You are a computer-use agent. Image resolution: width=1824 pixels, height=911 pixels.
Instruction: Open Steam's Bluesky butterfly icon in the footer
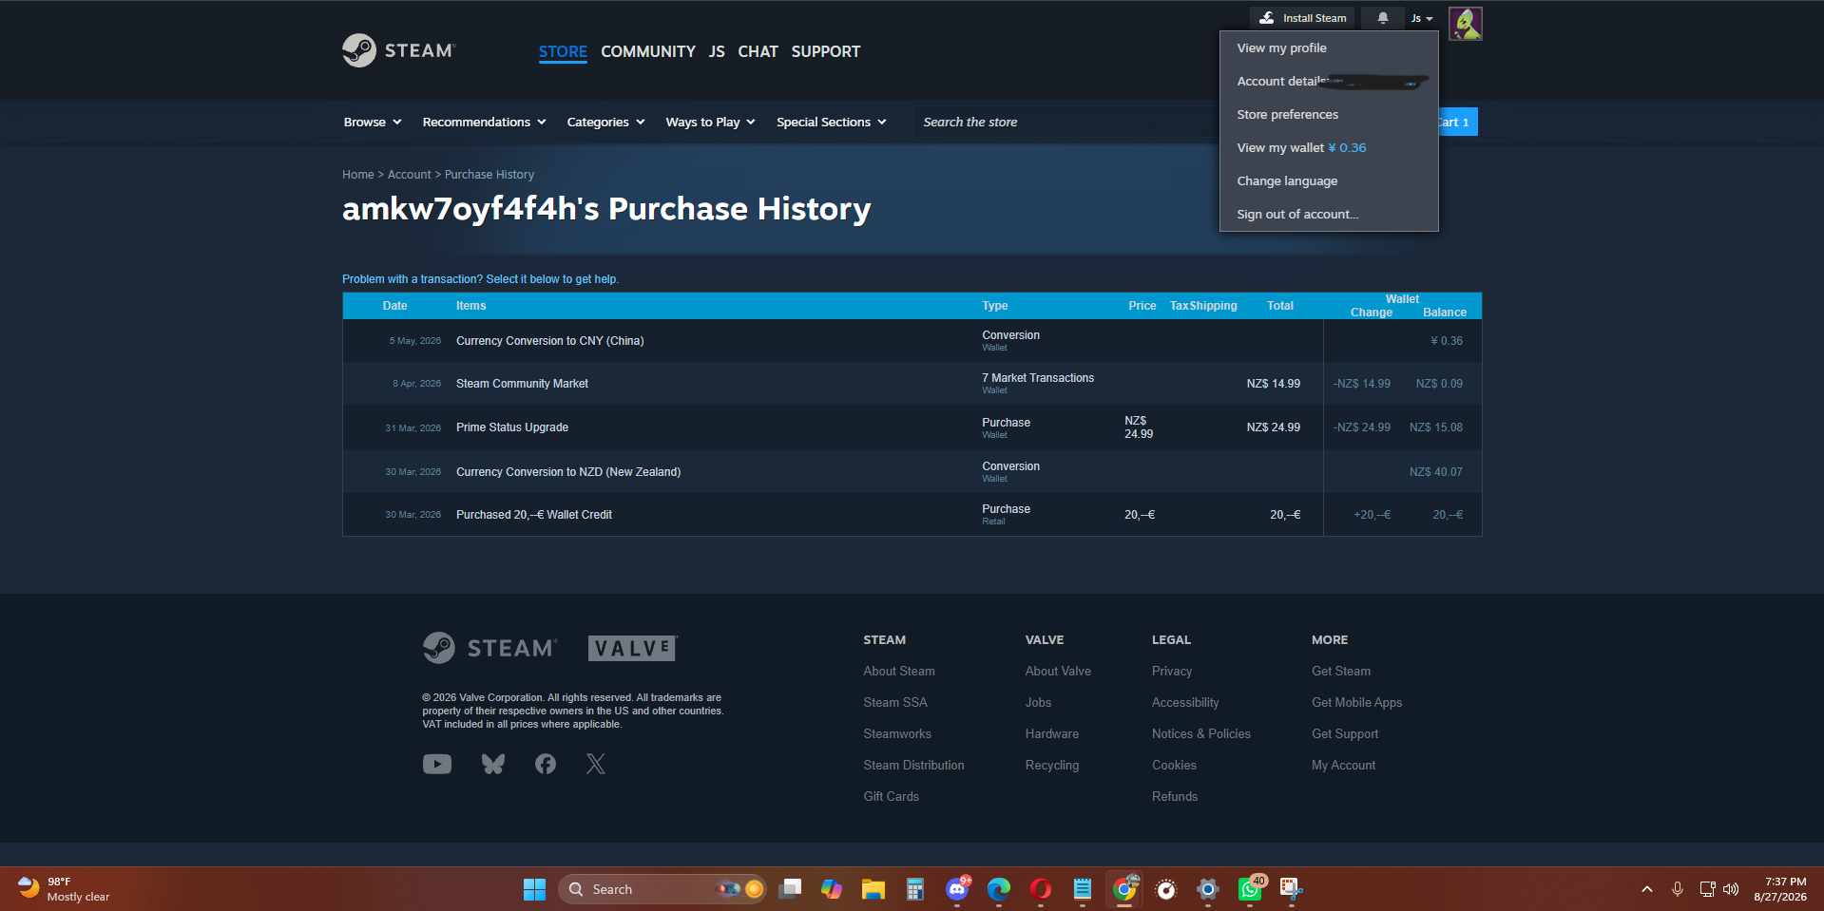point(492,764)
